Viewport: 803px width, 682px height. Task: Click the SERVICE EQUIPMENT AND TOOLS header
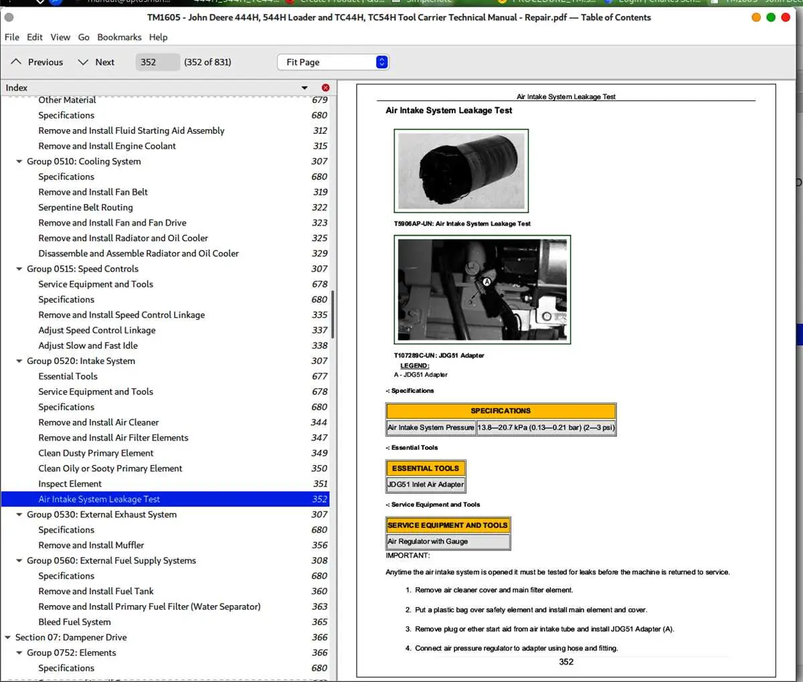pyautogui.click(x=448, y=525)
